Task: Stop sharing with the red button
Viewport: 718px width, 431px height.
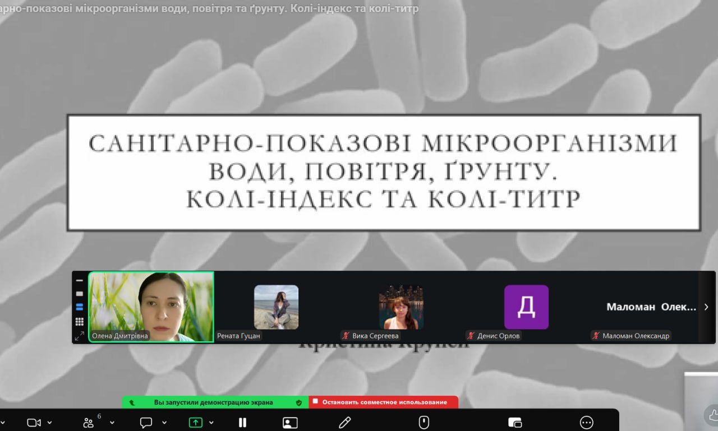Action: pyautogui.click(x=383, y=402)
